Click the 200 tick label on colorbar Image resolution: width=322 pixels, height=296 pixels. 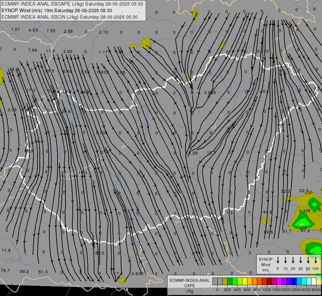pyautogui.click(x=227, y=290)
